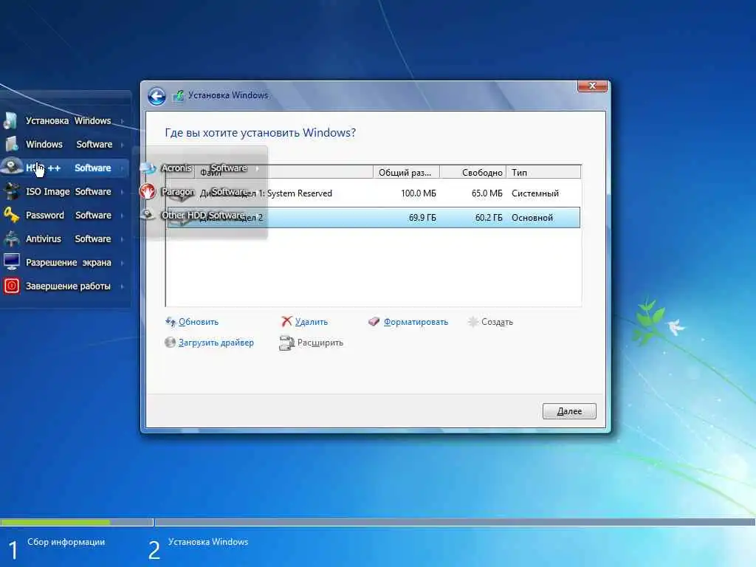Viewport: 756px width, 567px height.
Task: Close the Установка Windows dialog
Action: [592, 86]
